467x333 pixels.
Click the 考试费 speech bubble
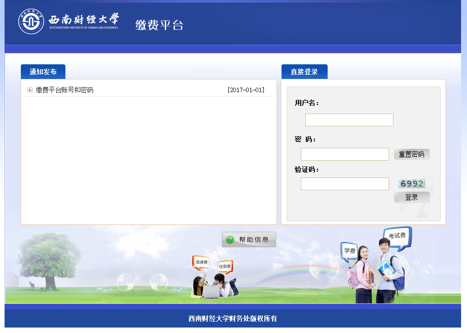click(397, 236)
